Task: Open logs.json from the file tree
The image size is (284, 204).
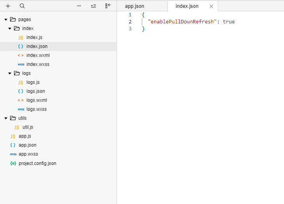Action: click(x=35, y=91)
